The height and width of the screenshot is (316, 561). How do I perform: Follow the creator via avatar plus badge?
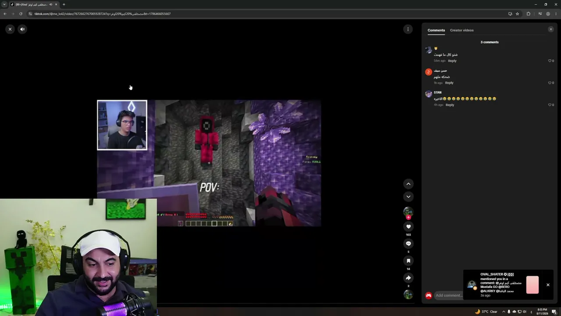408,217
